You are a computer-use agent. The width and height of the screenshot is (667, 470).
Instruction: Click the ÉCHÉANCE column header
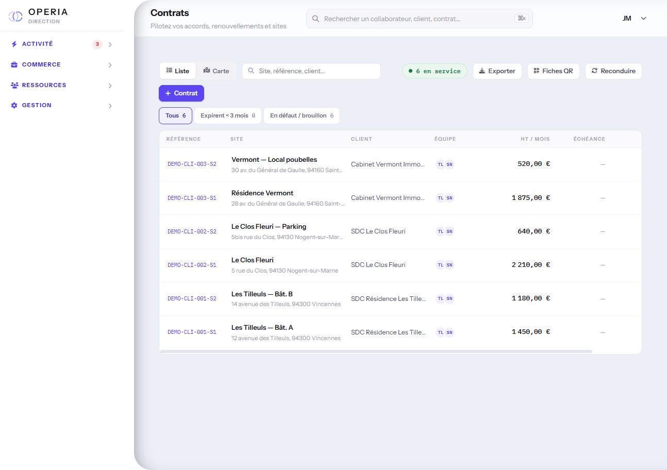point(589,139)
